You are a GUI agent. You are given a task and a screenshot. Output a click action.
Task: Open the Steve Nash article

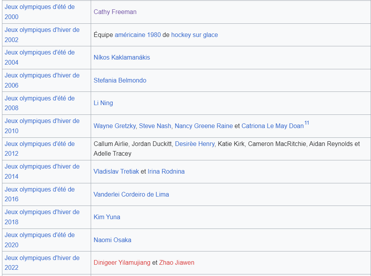(155, 126)
